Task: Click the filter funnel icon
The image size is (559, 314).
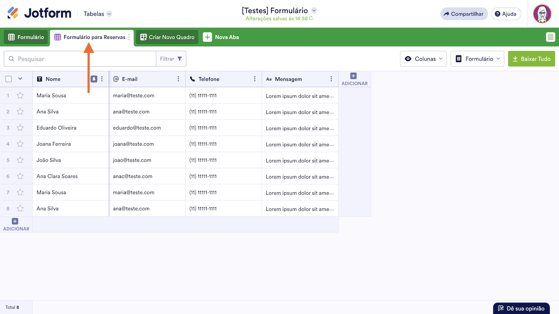Action: [180, 59]
